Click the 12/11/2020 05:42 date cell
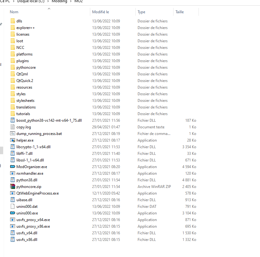This screenshot has height=257, width=260. click(x=106, y=193)
